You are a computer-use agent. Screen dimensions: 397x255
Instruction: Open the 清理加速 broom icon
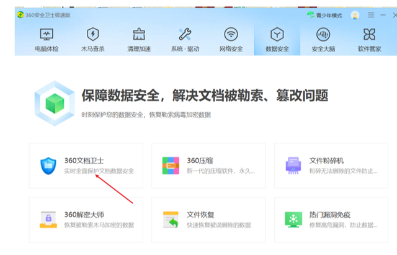(x=139, y=34)
